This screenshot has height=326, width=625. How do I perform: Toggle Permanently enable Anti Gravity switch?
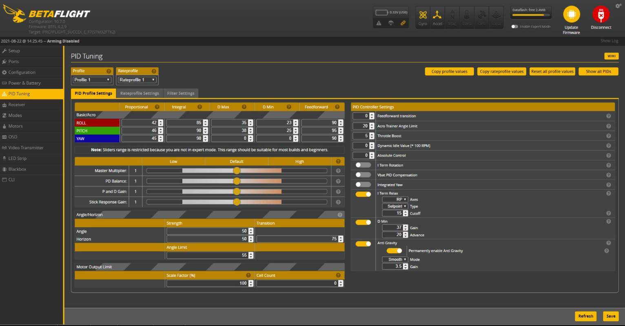pyautogui.click(x=394, y=251)
